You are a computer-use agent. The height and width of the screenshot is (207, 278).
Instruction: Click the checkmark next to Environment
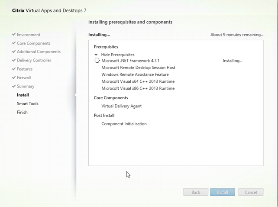click(x=14, y=34)
